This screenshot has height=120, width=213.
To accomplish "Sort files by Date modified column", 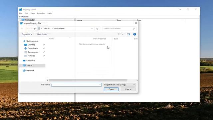I will pos(100,39).
